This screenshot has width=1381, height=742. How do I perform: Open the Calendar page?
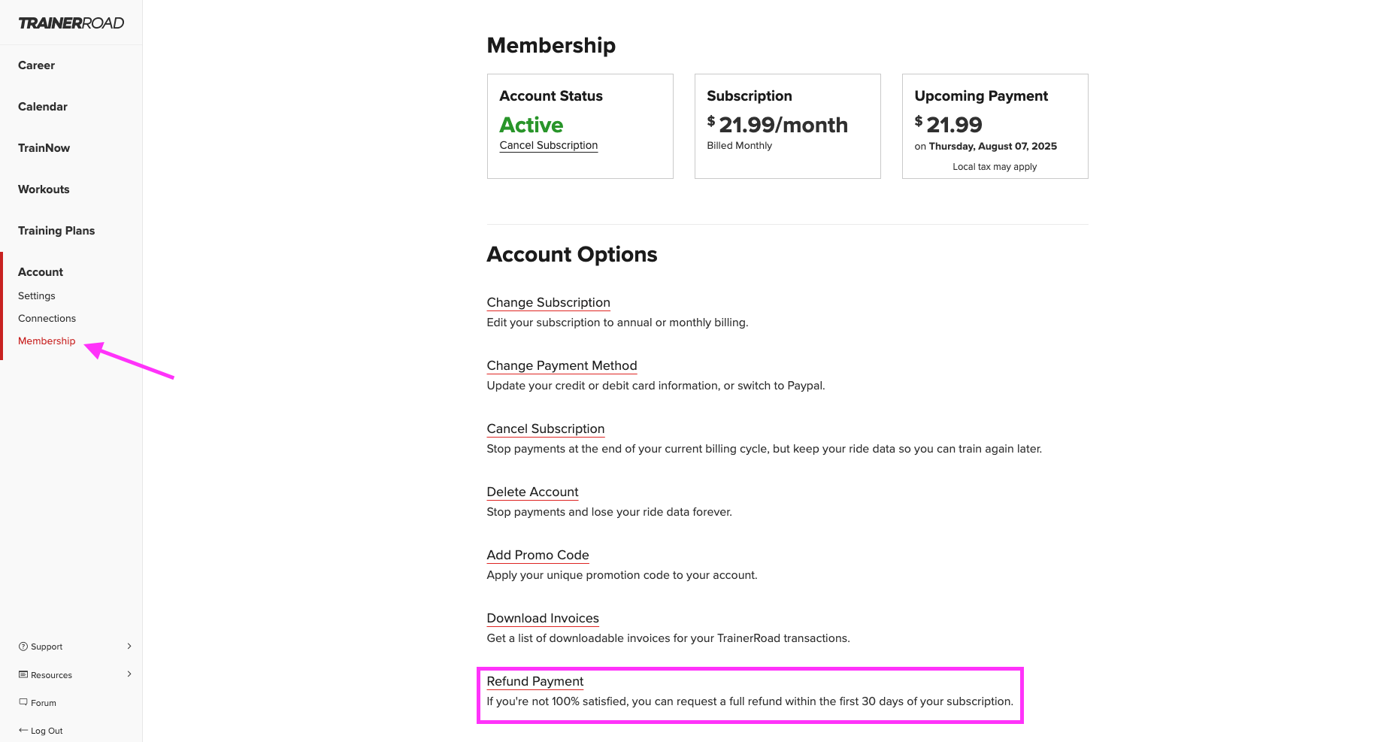pyautogui.click(x=43, y=107)
